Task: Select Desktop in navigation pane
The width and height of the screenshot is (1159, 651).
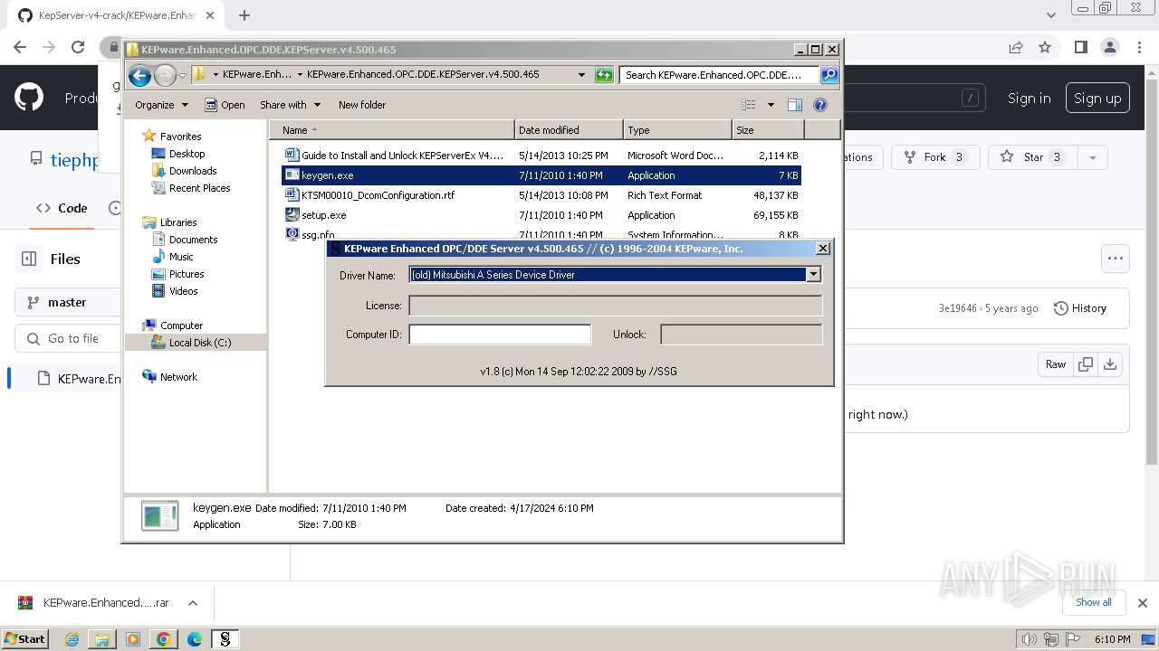Action: [187, 154]
